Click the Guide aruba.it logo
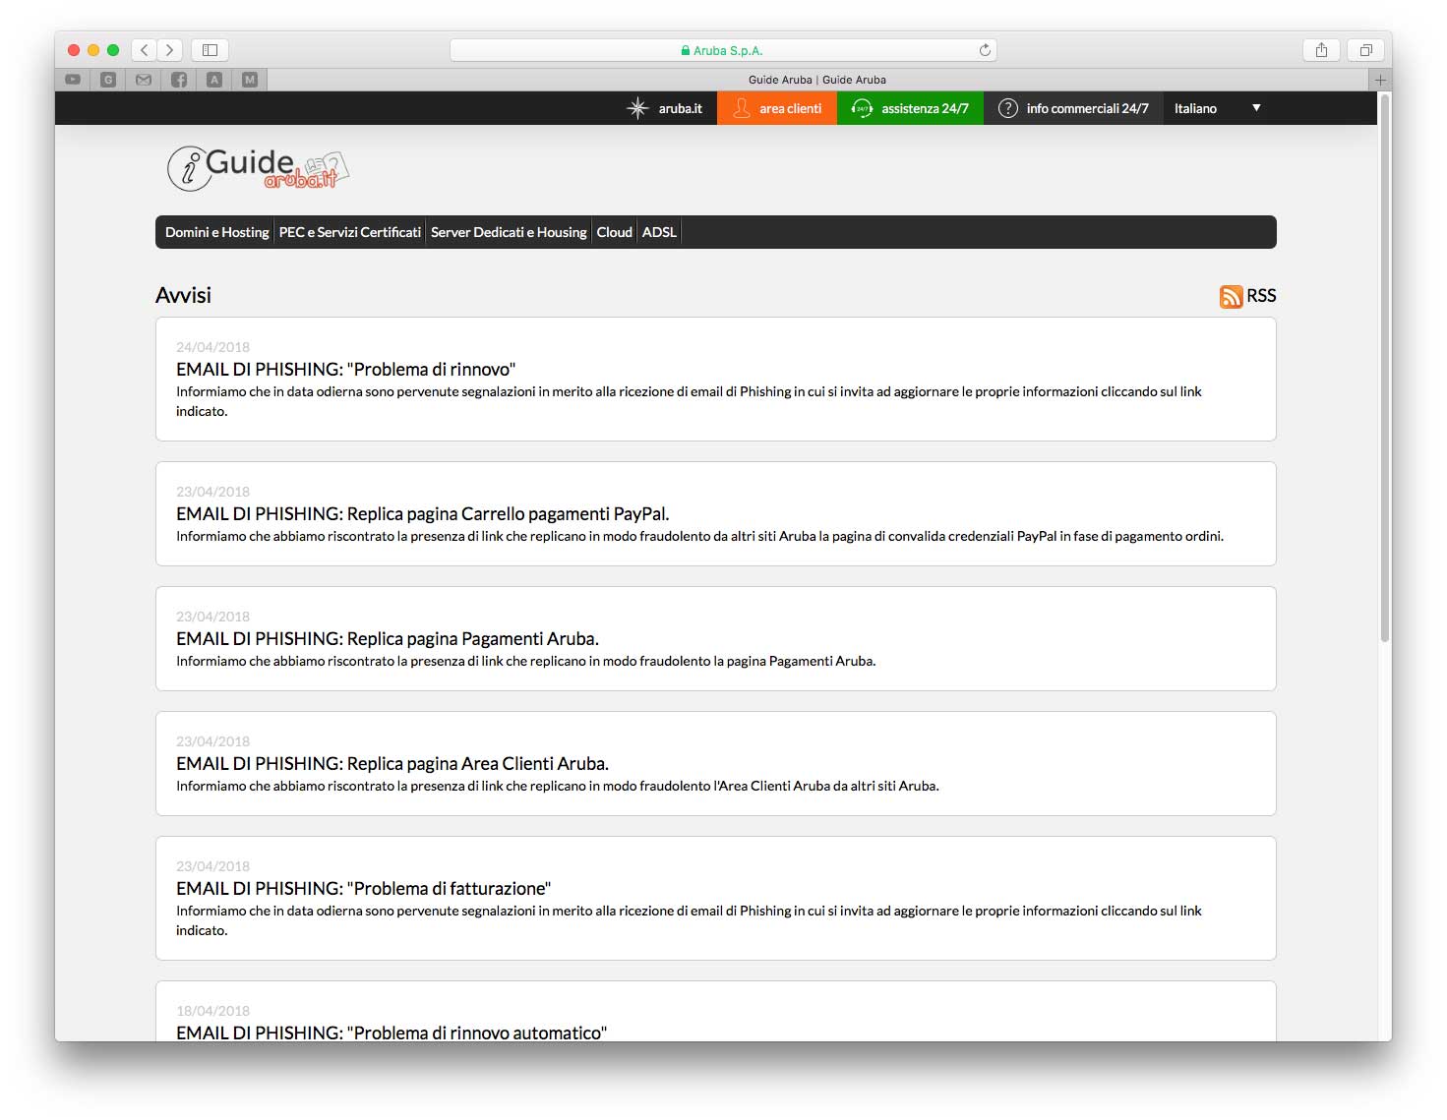 click(x=259, y=168)
